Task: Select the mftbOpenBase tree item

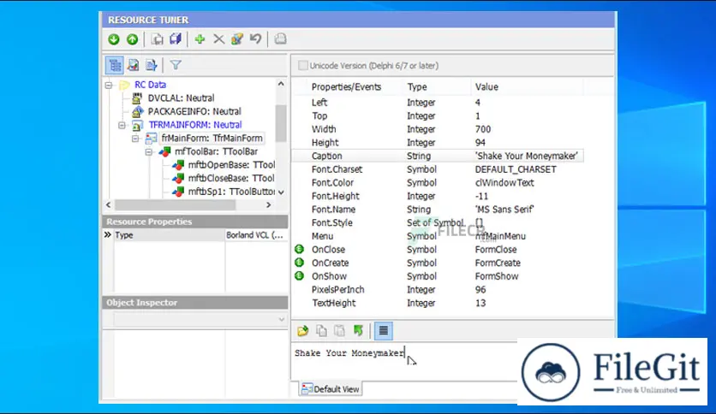Action: pyautogui.click(x=231, y=164)
